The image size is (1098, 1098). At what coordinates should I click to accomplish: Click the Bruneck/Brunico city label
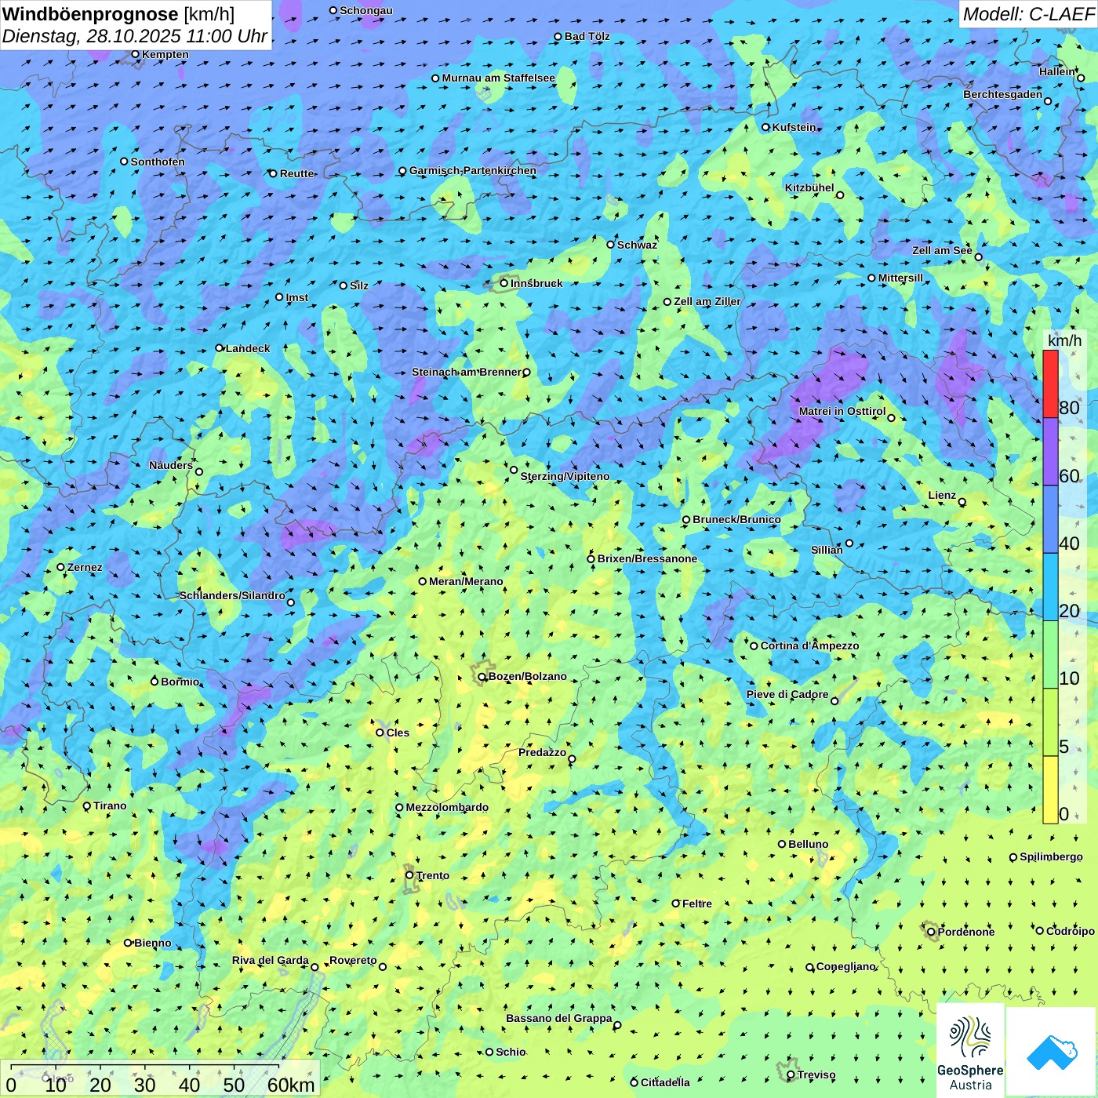click(x=736, y=519)
